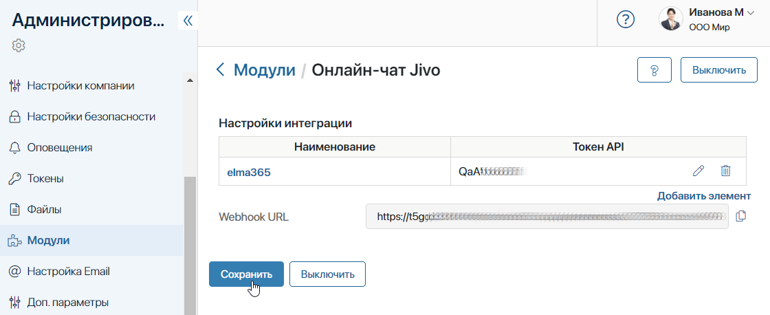Screen dimensions: 770x315
Task: Click the sliders icon beside Настройки компании
Action: [x=15, y=86]
